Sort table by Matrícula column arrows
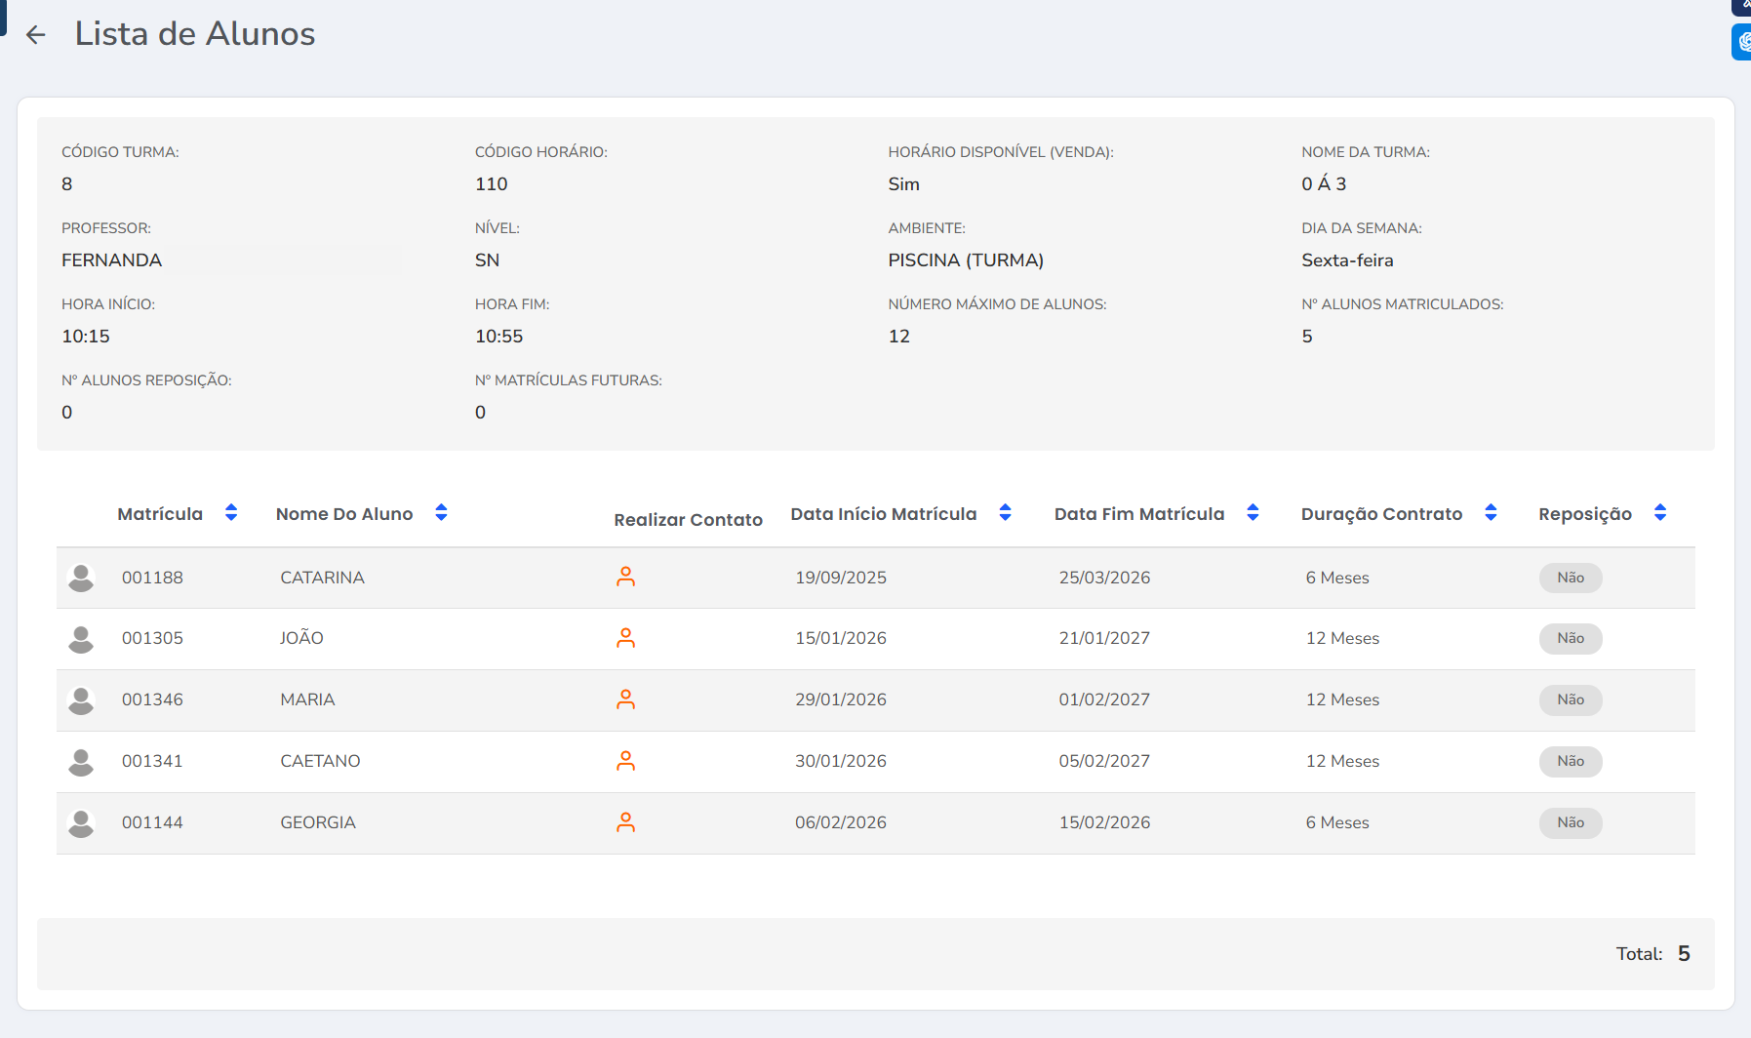Viewport: 1751px width, 1038px height. pyautogui.click(x=231, y=513)
